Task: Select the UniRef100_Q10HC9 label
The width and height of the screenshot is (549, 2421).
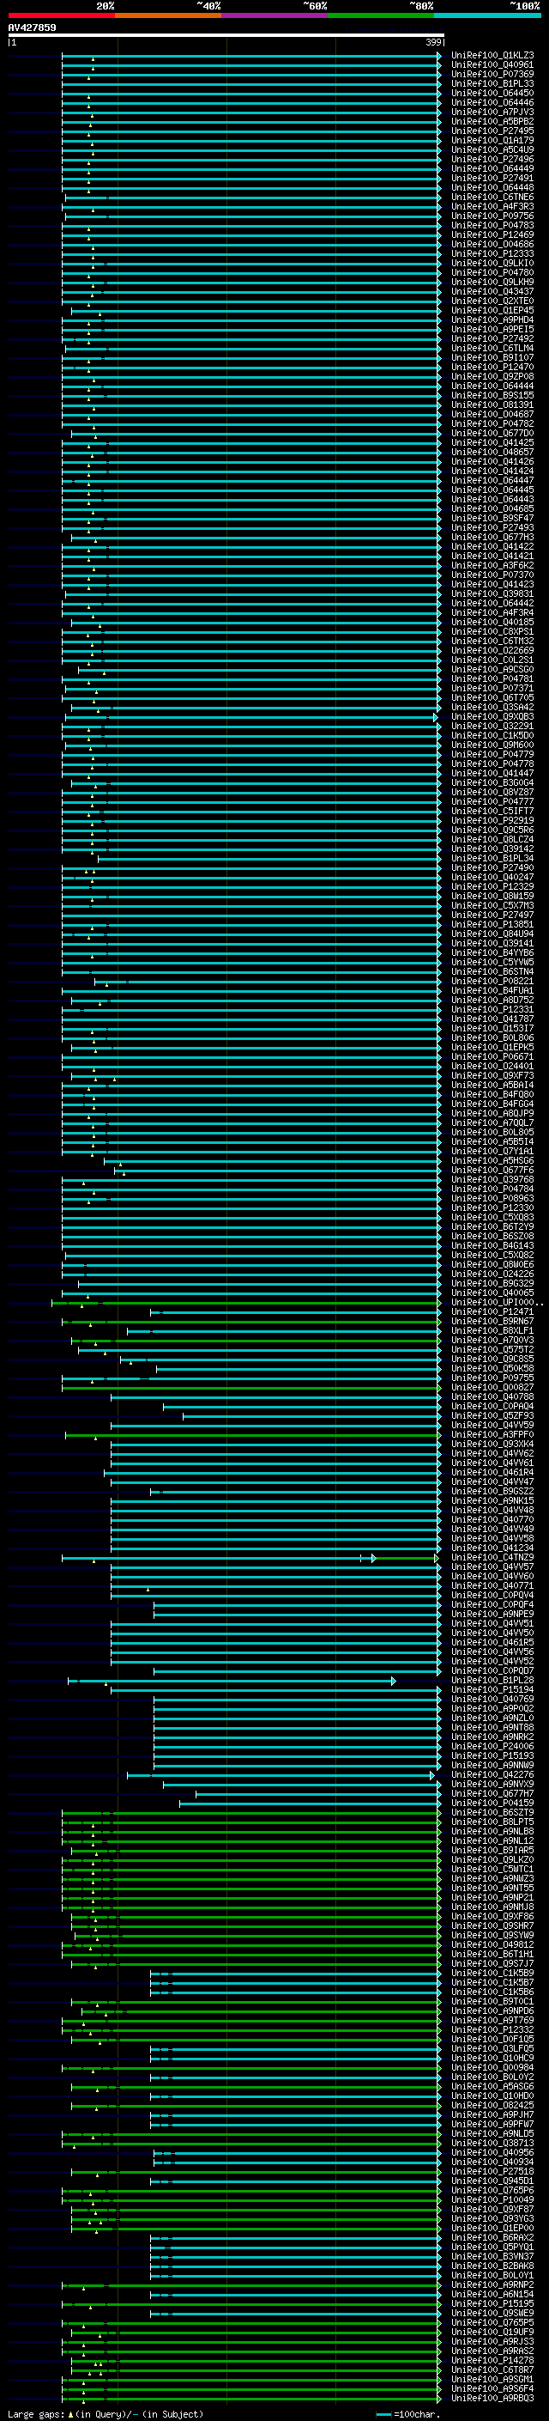Action: point(492,2059)
